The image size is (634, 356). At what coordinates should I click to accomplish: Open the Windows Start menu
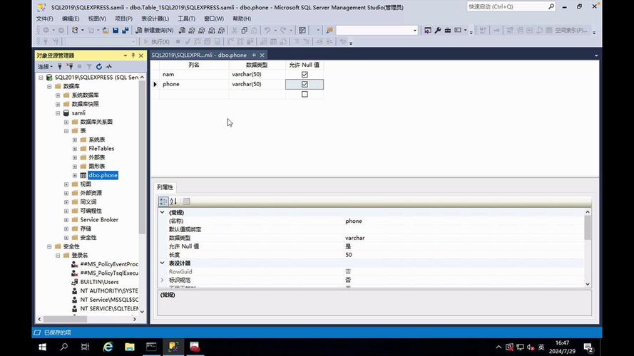[43, 347]
